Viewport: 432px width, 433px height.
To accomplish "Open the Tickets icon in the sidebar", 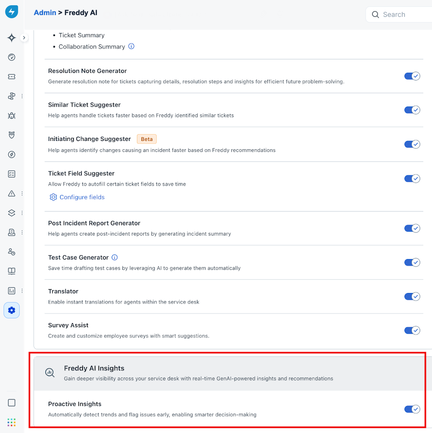I will (11, 76).
